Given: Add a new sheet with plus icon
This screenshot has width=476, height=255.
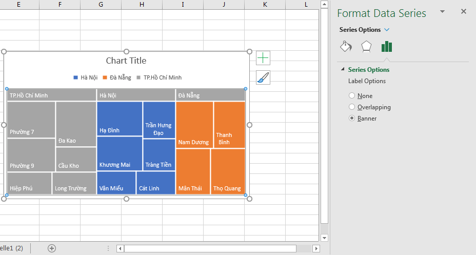Looking at the screenshot, I should 52,248.
